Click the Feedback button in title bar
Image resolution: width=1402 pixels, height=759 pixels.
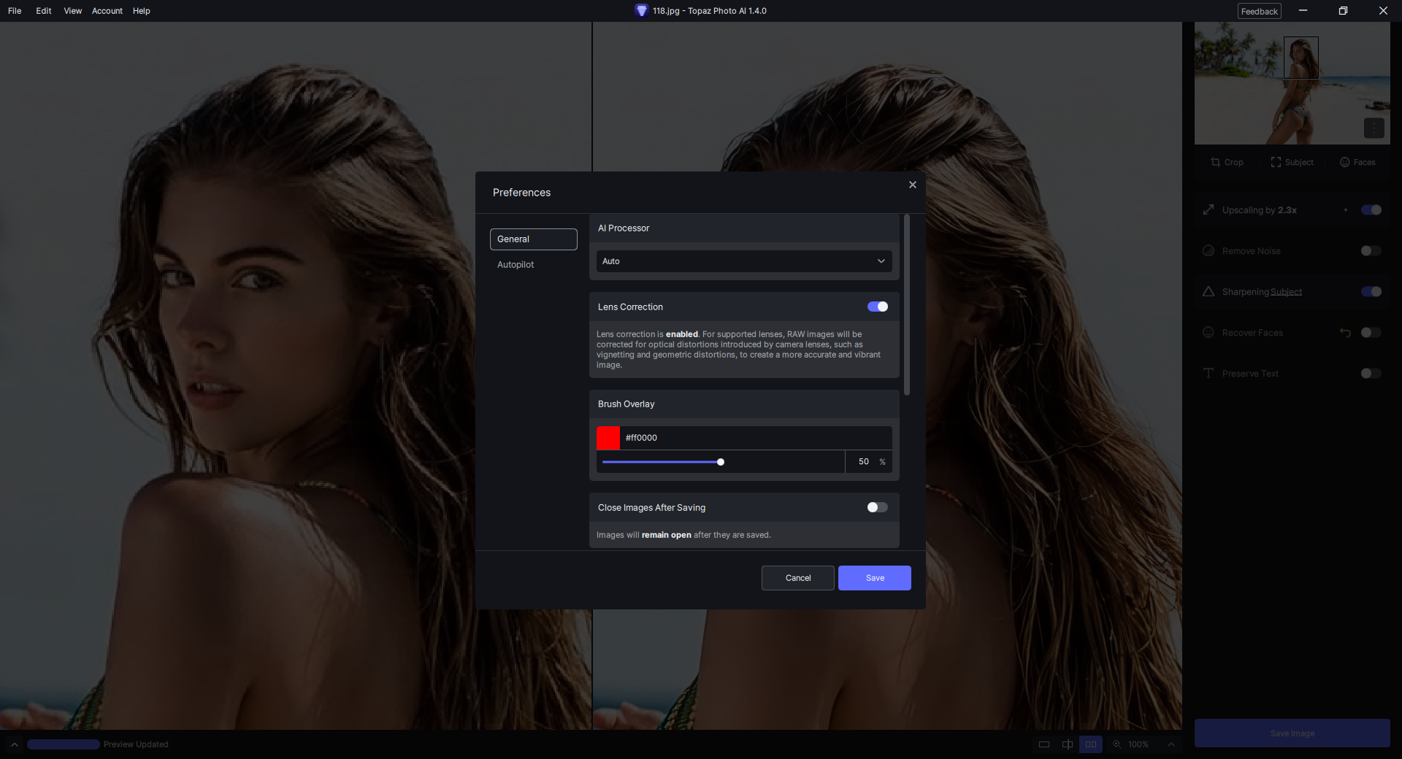point(1259,11)
